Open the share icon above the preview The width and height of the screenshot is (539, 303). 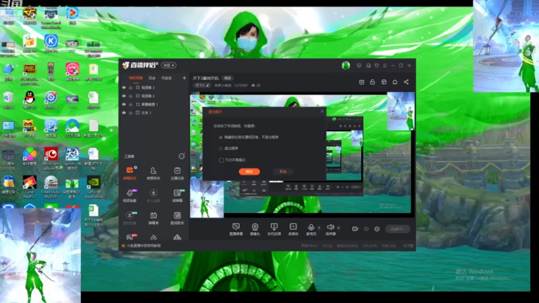(406, 82)
